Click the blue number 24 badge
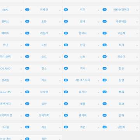Viewport: 140px width, 140px height. pos(105,10)
